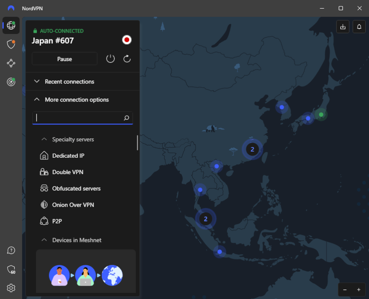
Task: Minimize the NordVPN window
Action: point(322,8)
